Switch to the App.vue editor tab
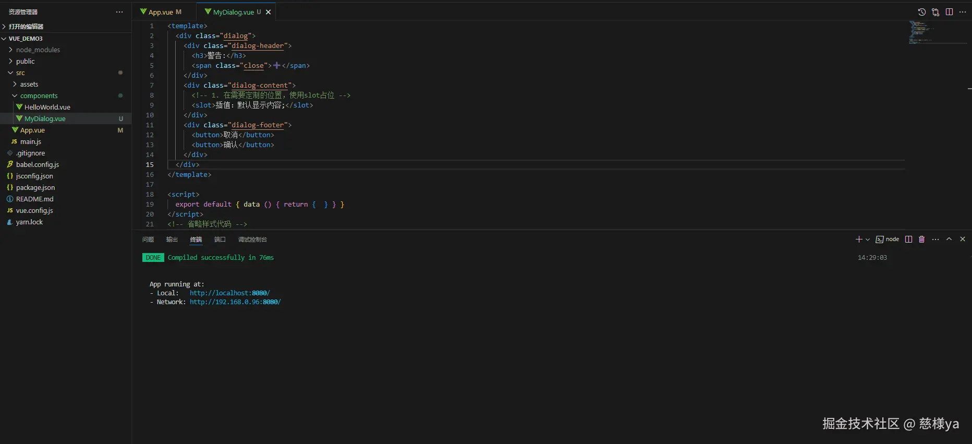This screenshot has height=444, width=972. 161,12
